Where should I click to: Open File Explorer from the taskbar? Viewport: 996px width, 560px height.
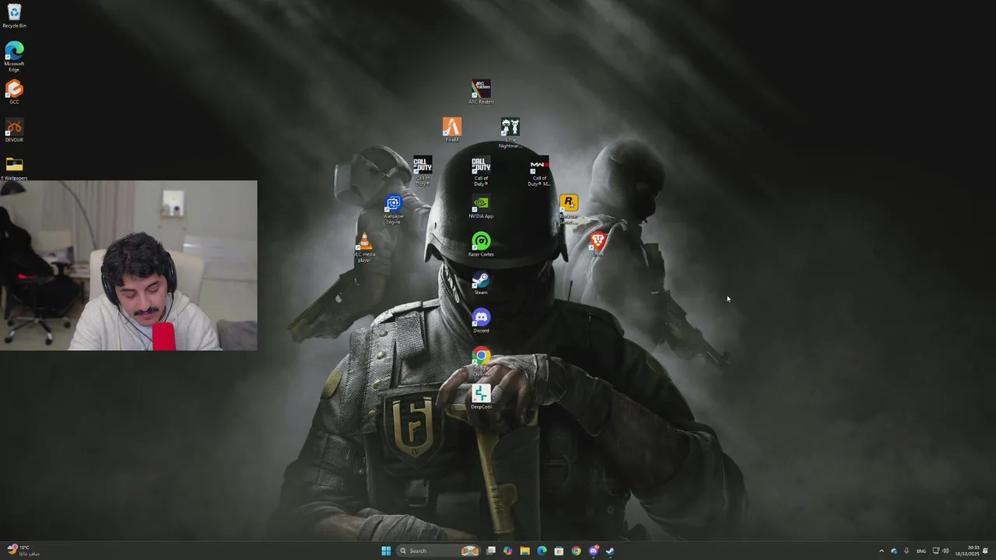(524, 551)
